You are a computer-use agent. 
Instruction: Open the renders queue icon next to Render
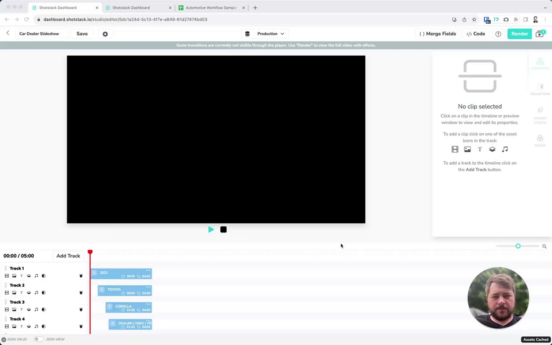[540, 34]
